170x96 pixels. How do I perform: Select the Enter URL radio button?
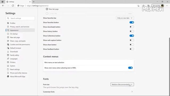click(x=47, y=14)
